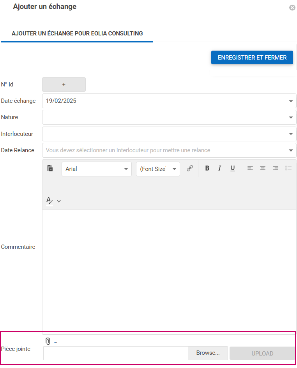Toggle italic formatting

pos(220,168)
